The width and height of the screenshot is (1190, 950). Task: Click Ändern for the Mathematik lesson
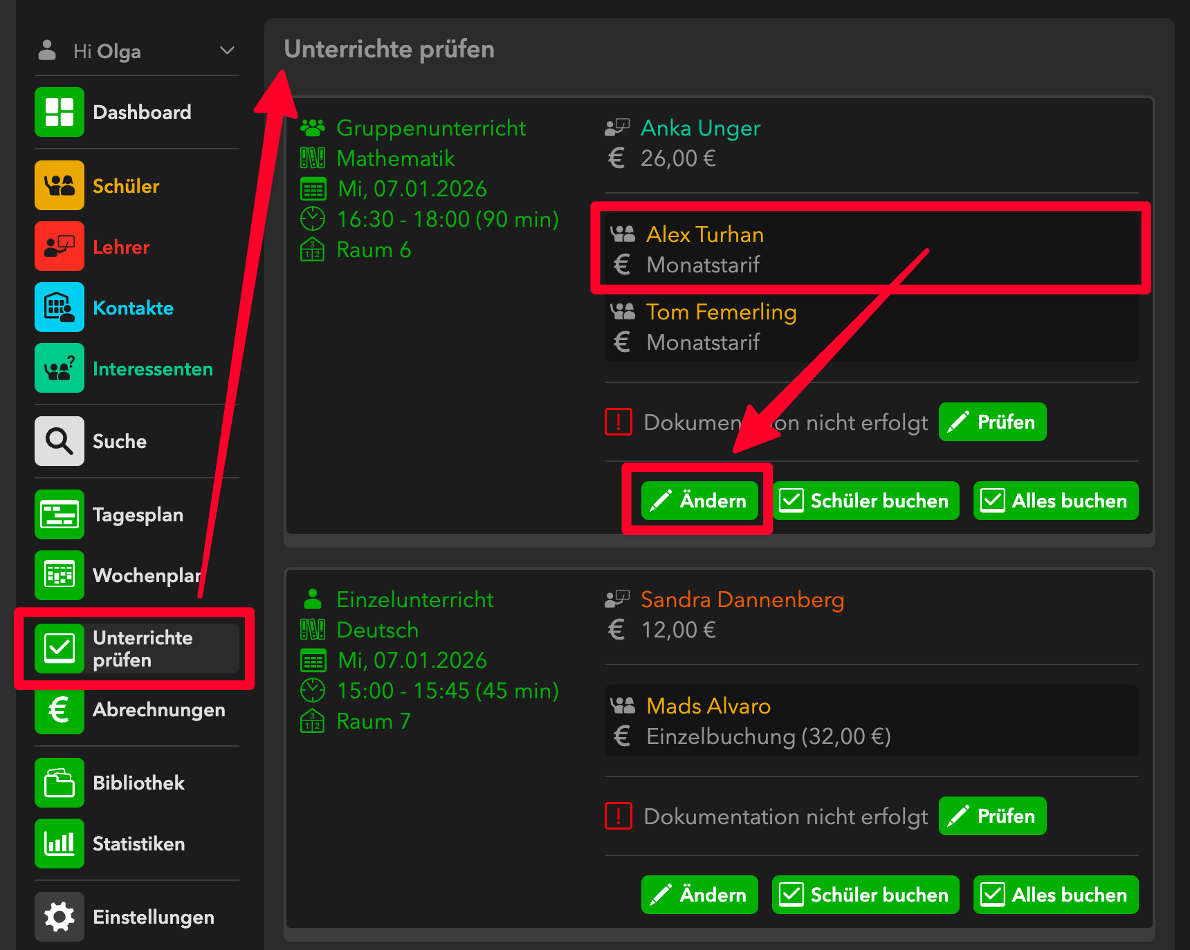click(x=699, y=501)
